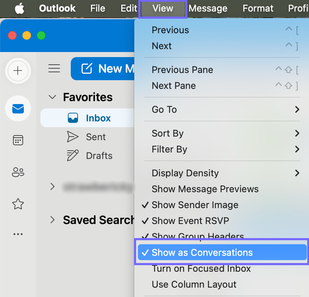Choose Previous Pane menu item

click(222, 70)
